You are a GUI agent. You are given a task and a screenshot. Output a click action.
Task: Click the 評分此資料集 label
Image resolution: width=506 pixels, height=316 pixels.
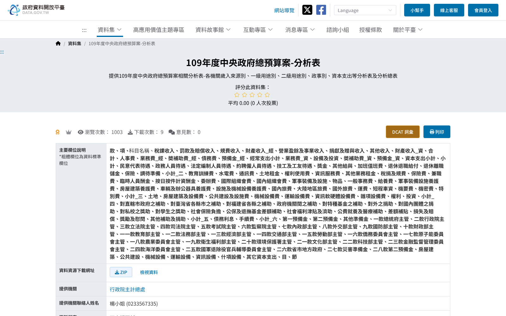click(253, 87)
